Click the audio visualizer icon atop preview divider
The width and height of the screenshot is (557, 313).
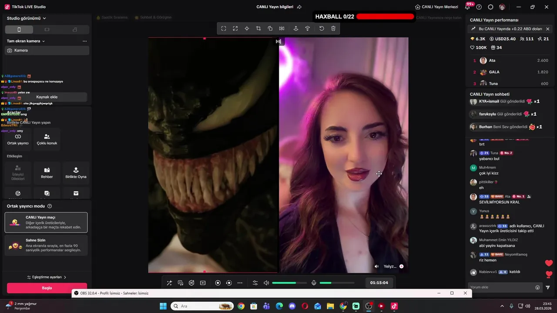pyautogui.click(x=278, y=41)
